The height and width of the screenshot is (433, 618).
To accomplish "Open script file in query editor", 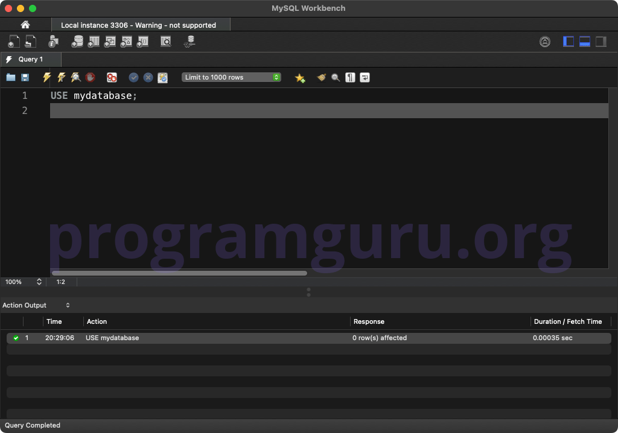I will (11, 77).
